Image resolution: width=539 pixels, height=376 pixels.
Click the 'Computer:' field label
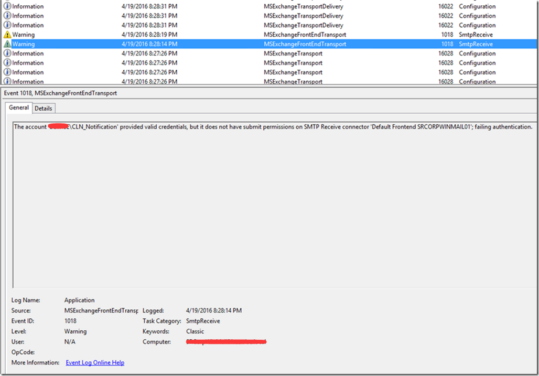(x=157, y=342)
